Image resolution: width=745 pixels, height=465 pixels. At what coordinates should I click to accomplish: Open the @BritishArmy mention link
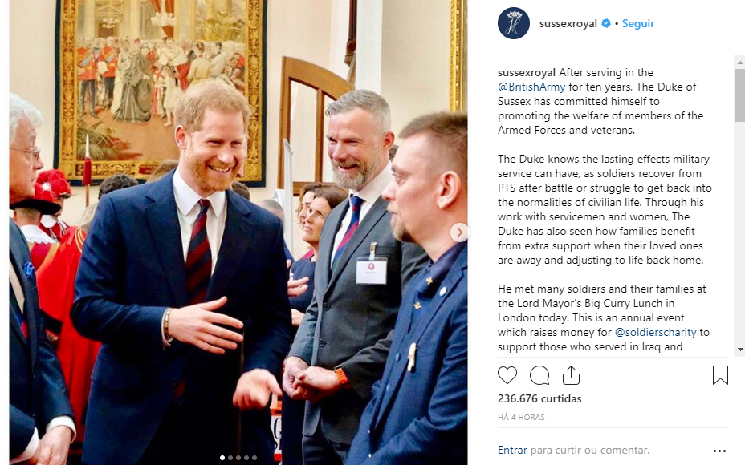(x=531, y=87)
